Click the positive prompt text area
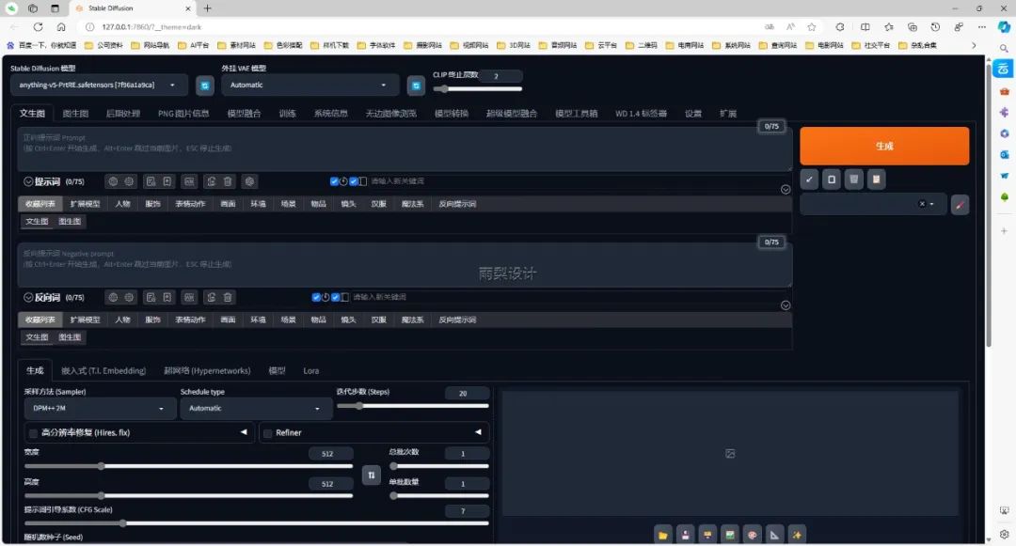Screen dimensions: 1016x546 [405, 149]
